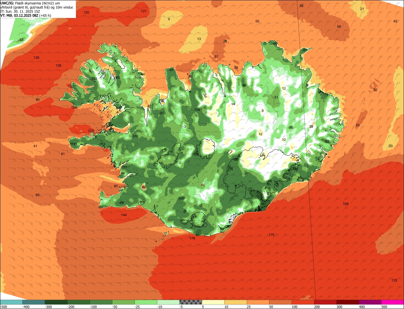Click the dark maroon legend swatch labeled 300
Viewport: 404px width, 309px height.
[x=348, y=302]
